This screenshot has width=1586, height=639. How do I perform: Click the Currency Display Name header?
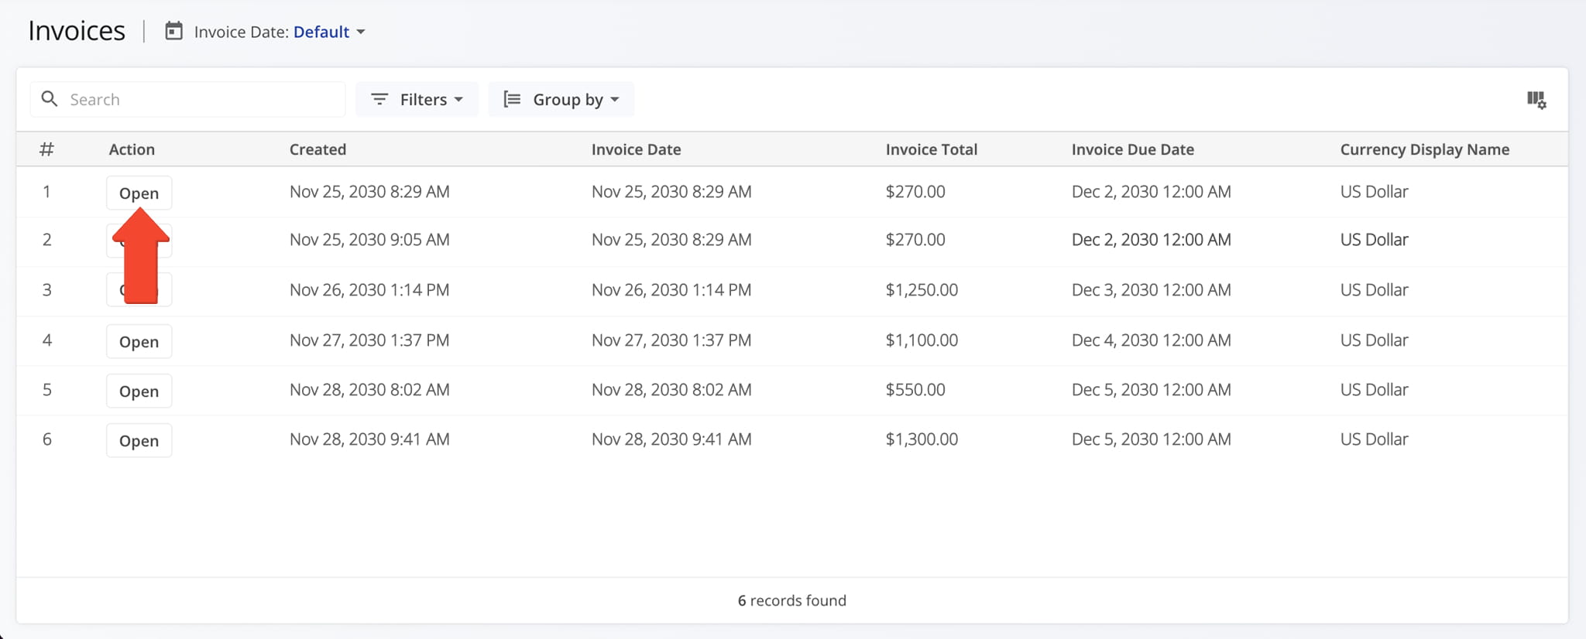(1424, 149)
